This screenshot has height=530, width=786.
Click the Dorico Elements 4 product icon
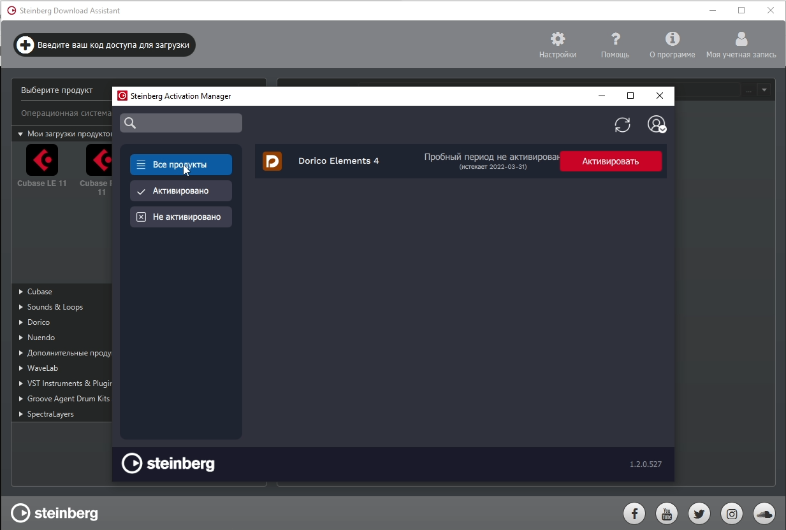click(272, 161)
